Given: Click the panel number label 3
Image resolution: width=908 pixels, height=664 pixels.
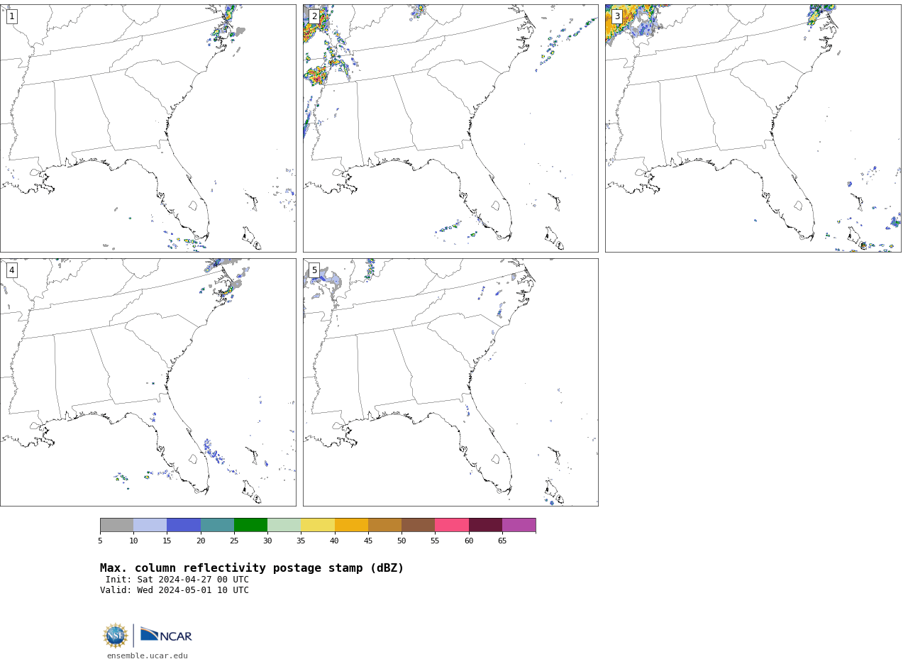Looking at the screenshot, I should pos(616,16).
